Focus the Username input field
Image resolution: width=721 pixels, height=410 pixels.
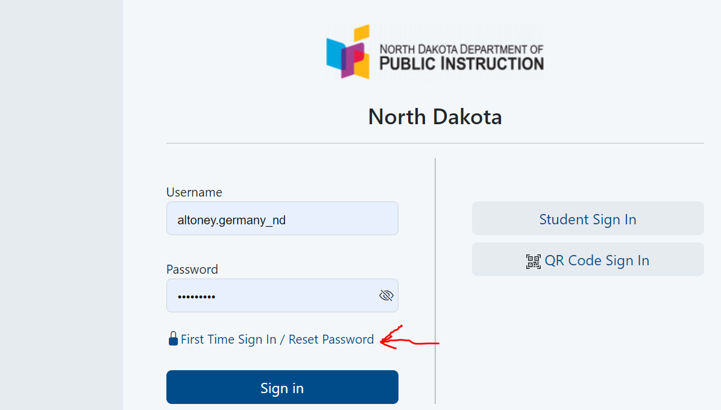click(282, 218)
